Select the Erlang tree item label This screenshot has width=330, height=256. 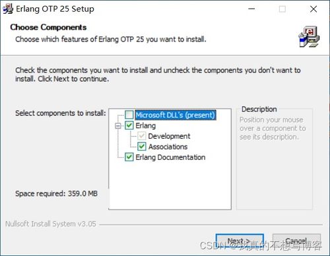click(146, 126)
